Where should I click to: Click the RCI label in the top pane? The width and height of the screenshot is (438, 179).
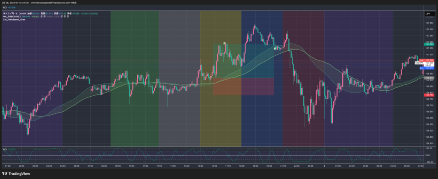click(5, 7)
